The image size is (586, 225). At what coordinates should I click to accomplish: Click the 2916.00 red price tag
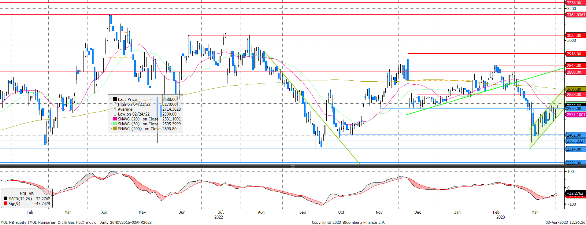575,54
